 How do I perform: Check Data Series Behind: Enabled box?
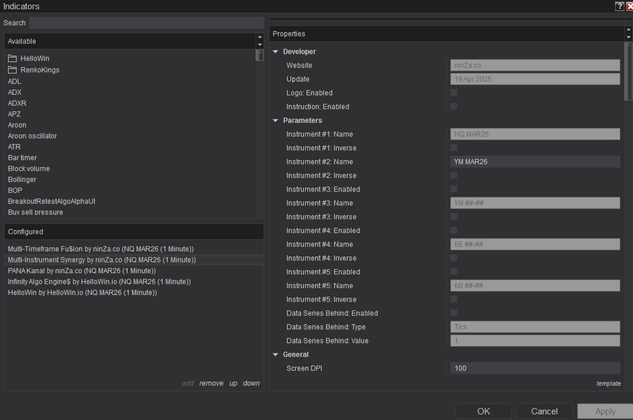(454, 313)
